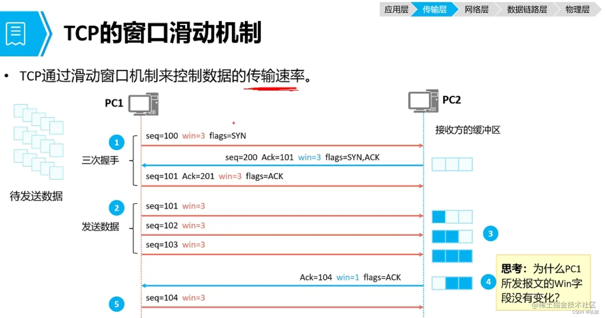Viewport: 605px width, 318px height.
Task: Expand the 物理层 chevron at top right
Action: [x=577, y=9]
